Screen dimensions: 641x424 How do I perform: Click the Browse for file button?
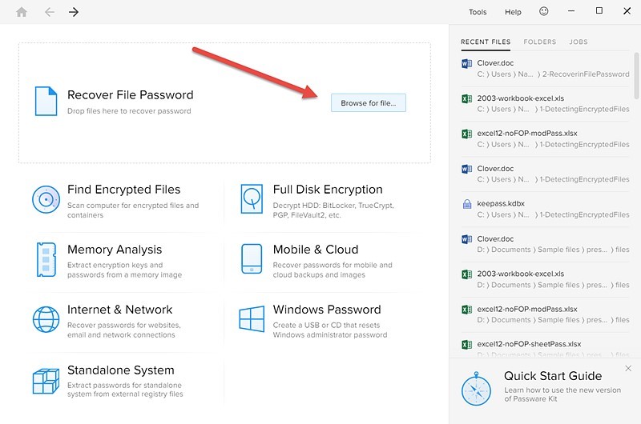369,103
